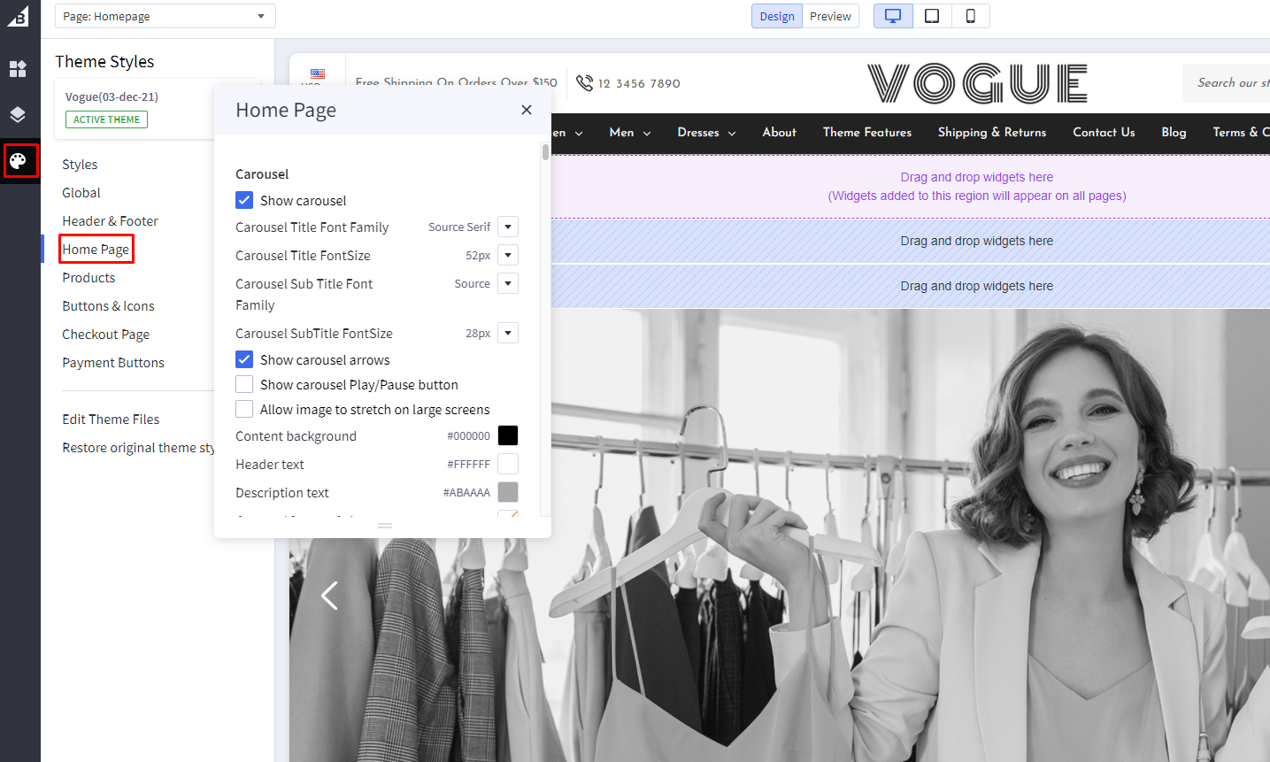1270x762 pixels.
Task: Click Edit Theme Files link
Action: 111,419
